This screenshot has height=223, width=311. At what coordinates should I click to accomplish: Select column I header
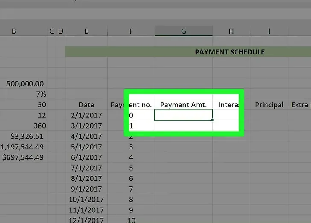(x=269, y=31)
